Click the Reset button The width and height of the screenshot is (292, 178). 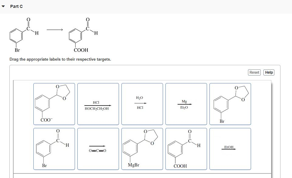[x=254, y=72]
